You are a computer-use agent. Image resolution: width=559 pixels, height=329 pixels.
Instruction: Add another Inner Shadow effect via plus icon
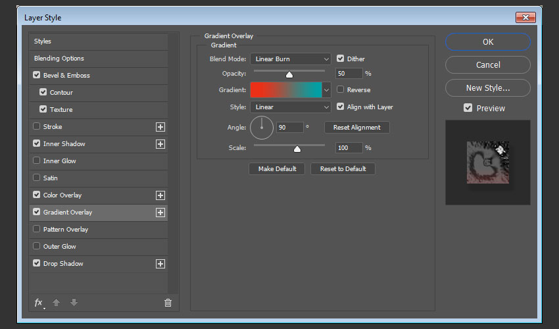(x=160, y=144)
